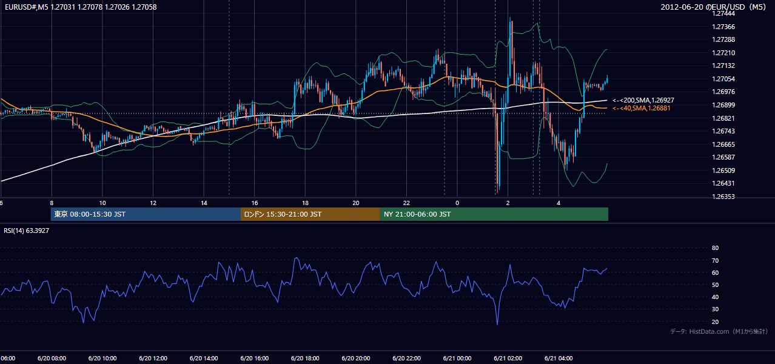Click the 6/21 02:00 date axis label
The height and width of the screenshot is (364, 775).
point(508,359)
